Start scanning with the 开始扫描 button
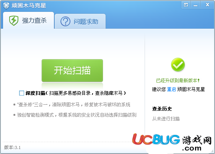215x154 pixels. [x=72, y=70]
